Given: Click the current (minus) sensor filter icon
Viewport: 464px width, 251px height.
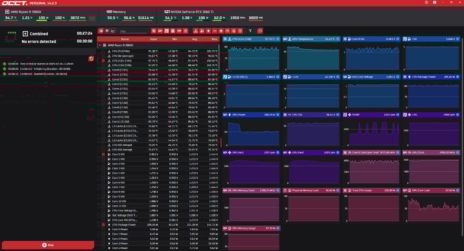Looking at the screenshot, I should [x=215, y=31].
